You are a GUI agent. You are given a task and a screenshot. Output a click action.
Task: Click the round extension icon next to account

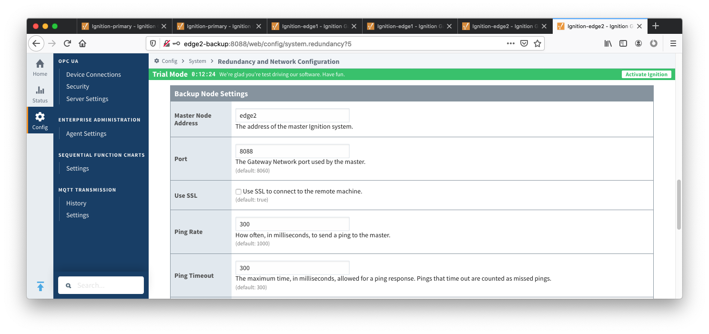(x=654, y=43)
